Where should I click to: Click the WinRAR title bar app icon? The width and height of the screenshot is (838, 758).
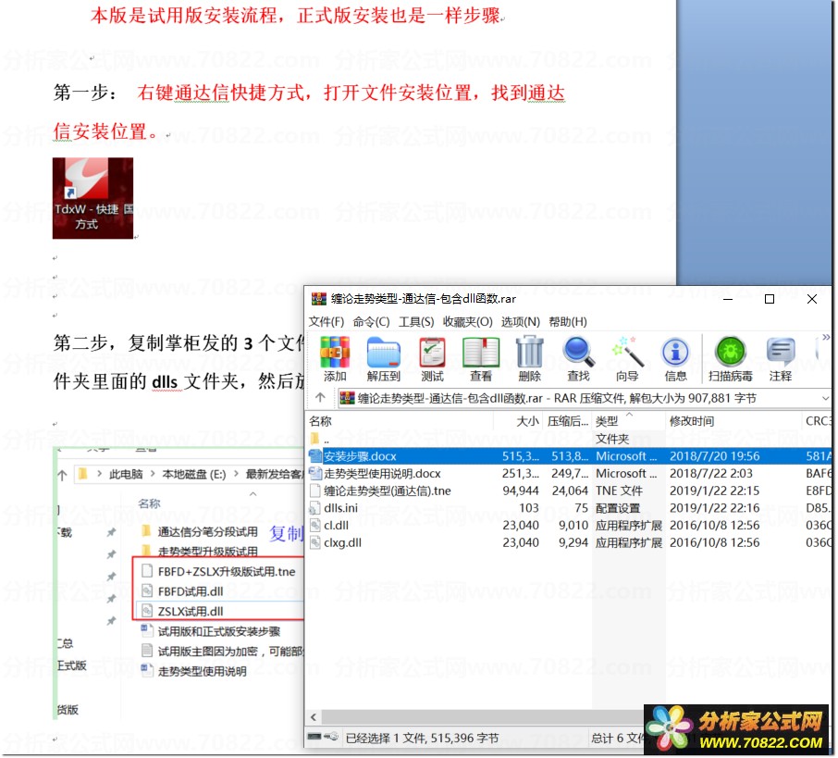tap(319, 299)
